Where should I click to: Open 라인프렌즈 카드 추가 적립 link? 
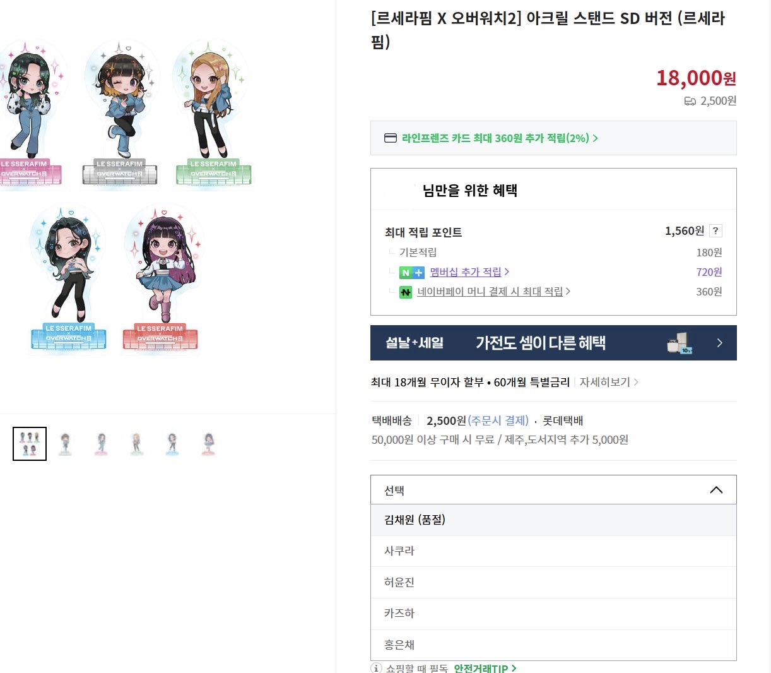500,138
